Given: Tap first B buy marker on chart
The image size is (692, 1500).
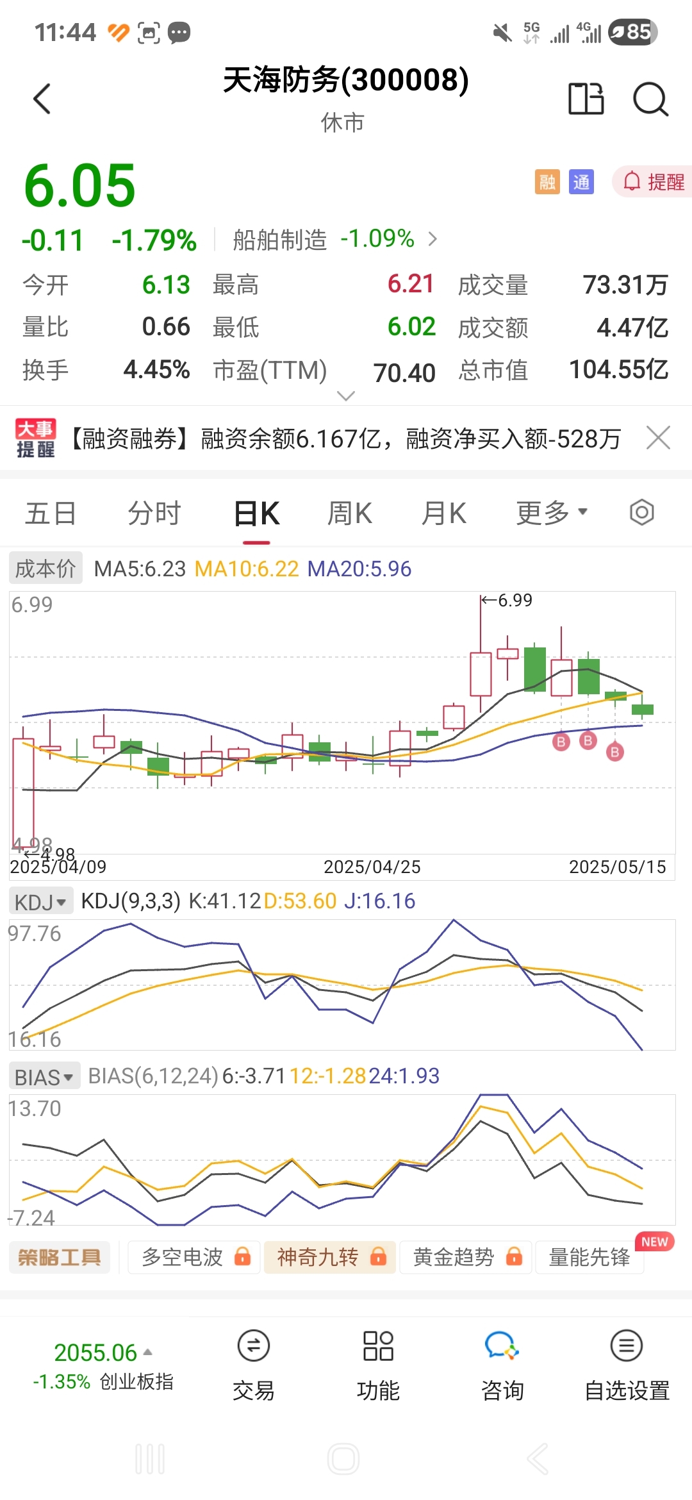Looking at the screenshot, I should (x=561, y=742).
